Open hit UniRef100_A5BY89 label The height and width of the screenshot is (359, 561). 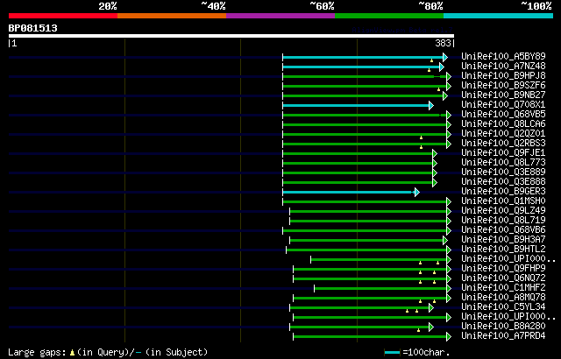click(x=503, y=56)
